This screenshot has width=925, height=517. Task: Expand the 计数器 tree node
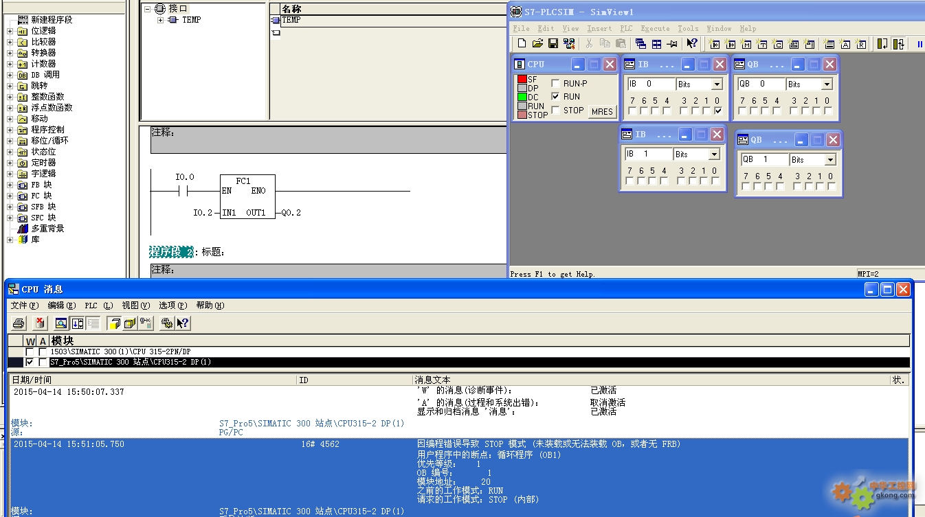click(x=10, y=64)
